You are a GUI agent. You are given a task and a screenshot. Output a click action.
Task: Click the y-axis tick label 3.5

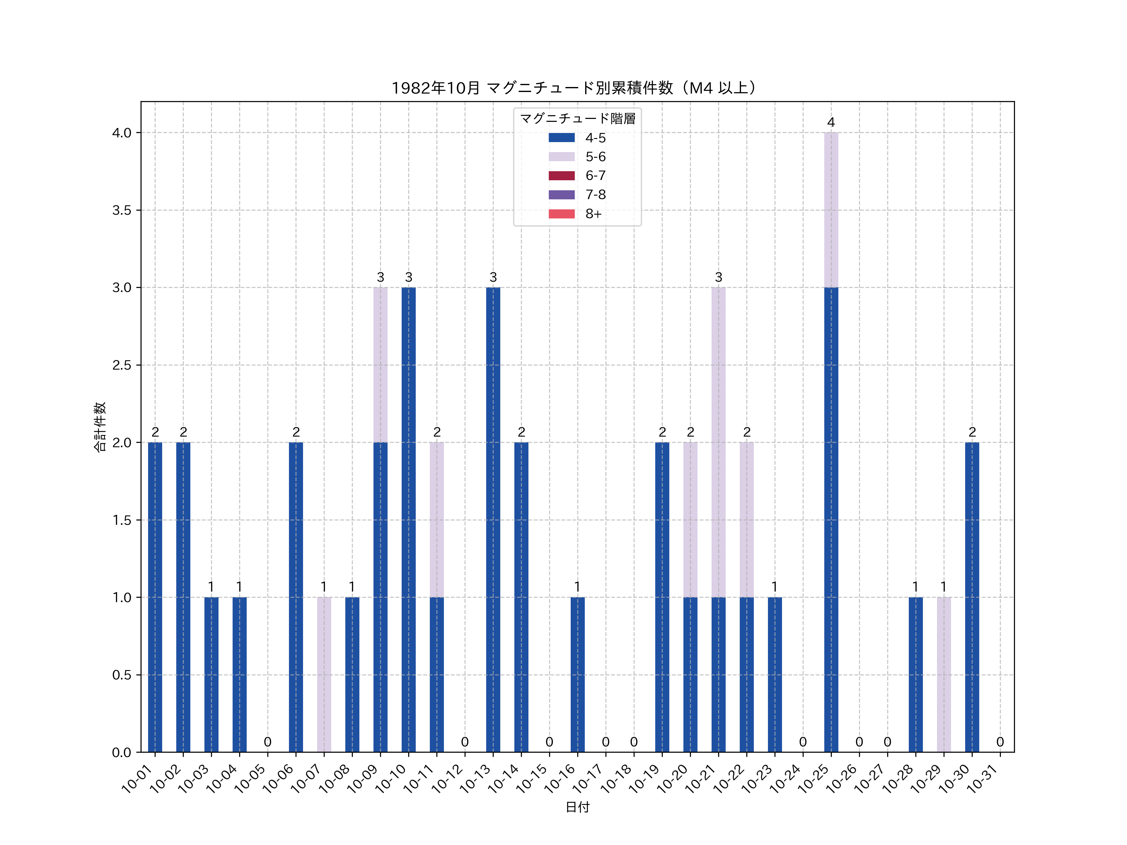[121, 210]
